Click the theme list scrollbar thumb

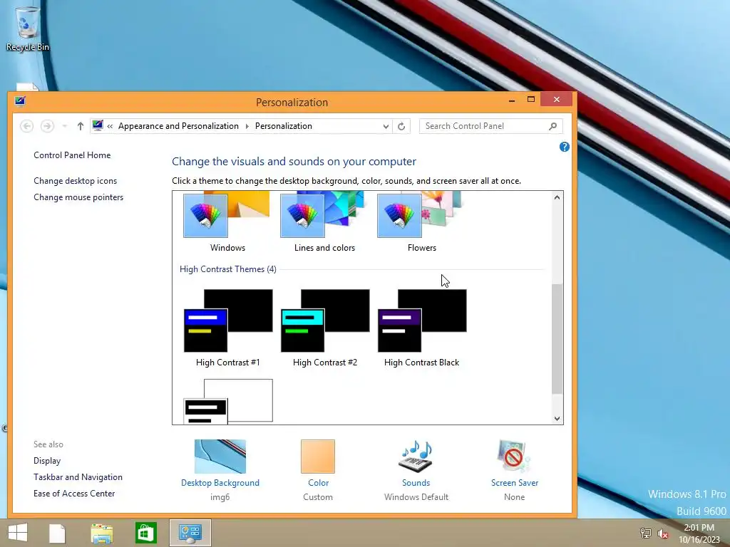[557, 338]
